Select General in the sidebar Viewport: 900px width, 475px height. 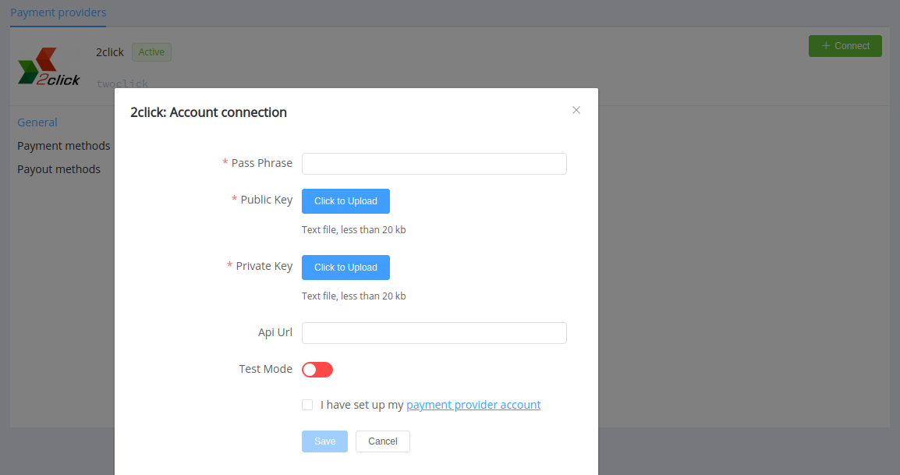[37, 122]
